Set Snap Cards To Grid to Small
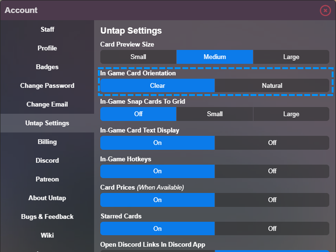The image size is (336, 252). click(215, 114)
